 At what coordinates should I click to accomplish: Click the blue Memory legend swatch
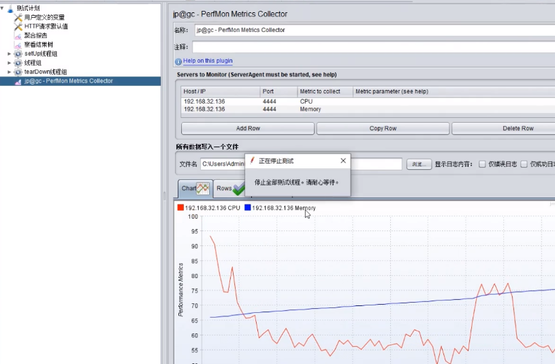pos(248,208)
